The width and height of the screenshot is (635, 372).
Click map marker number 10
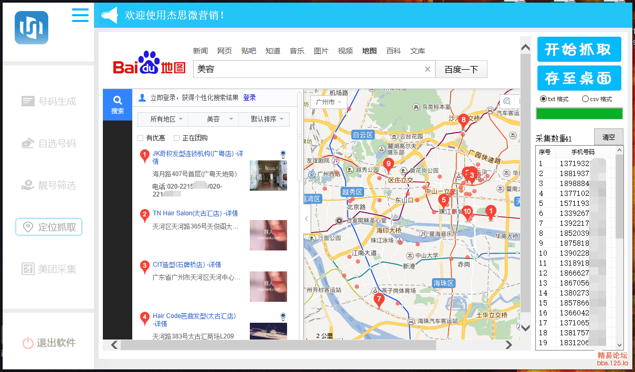[x=467, y=213]
